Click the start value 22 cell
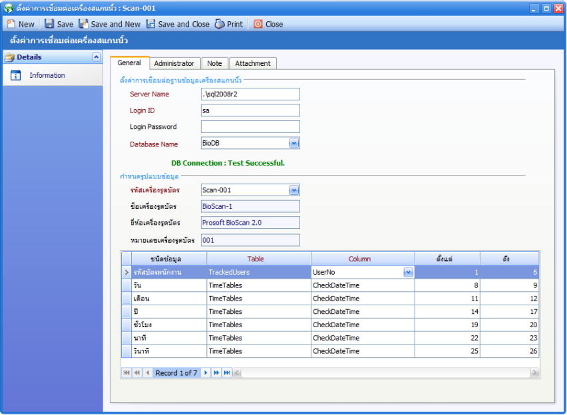This screenshot has height=415, width=567. pyautogui.click(x=448, y=338)
